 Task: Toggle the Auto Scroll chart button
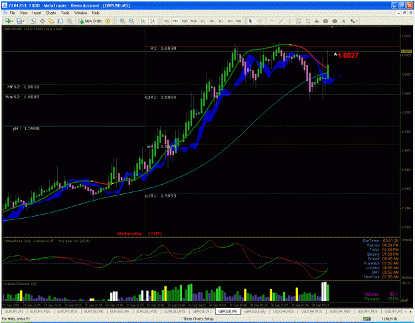143,21
